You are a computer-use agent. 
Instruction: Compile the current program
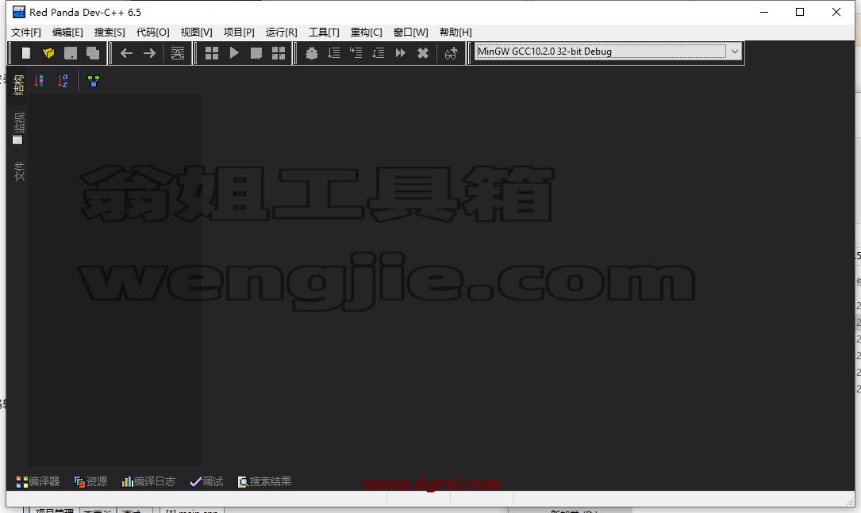[x=211, y=53]
